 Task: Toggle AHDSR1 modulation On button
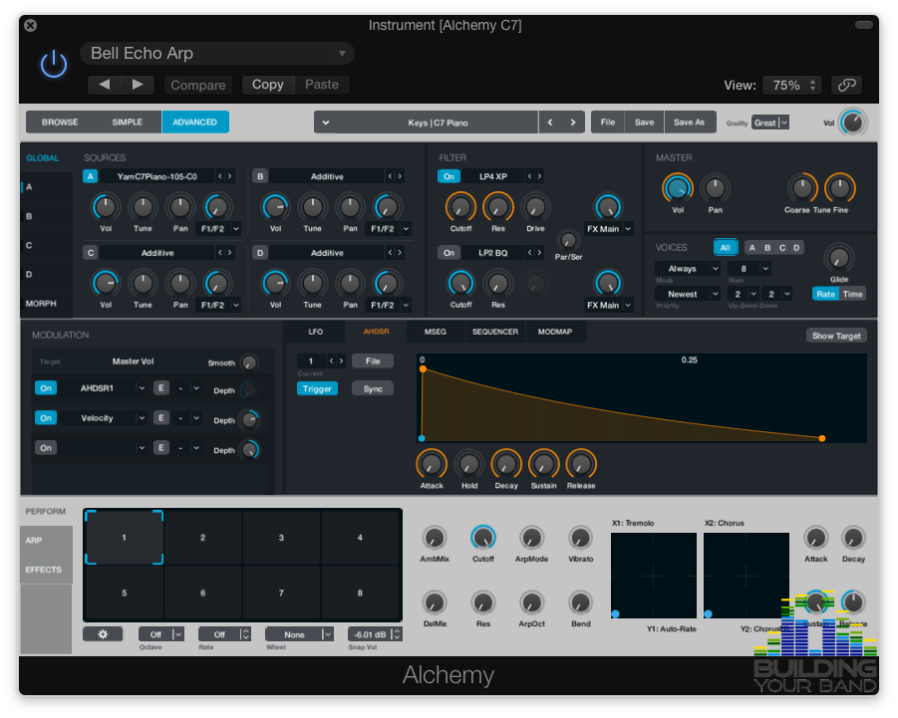pos(46,388)
